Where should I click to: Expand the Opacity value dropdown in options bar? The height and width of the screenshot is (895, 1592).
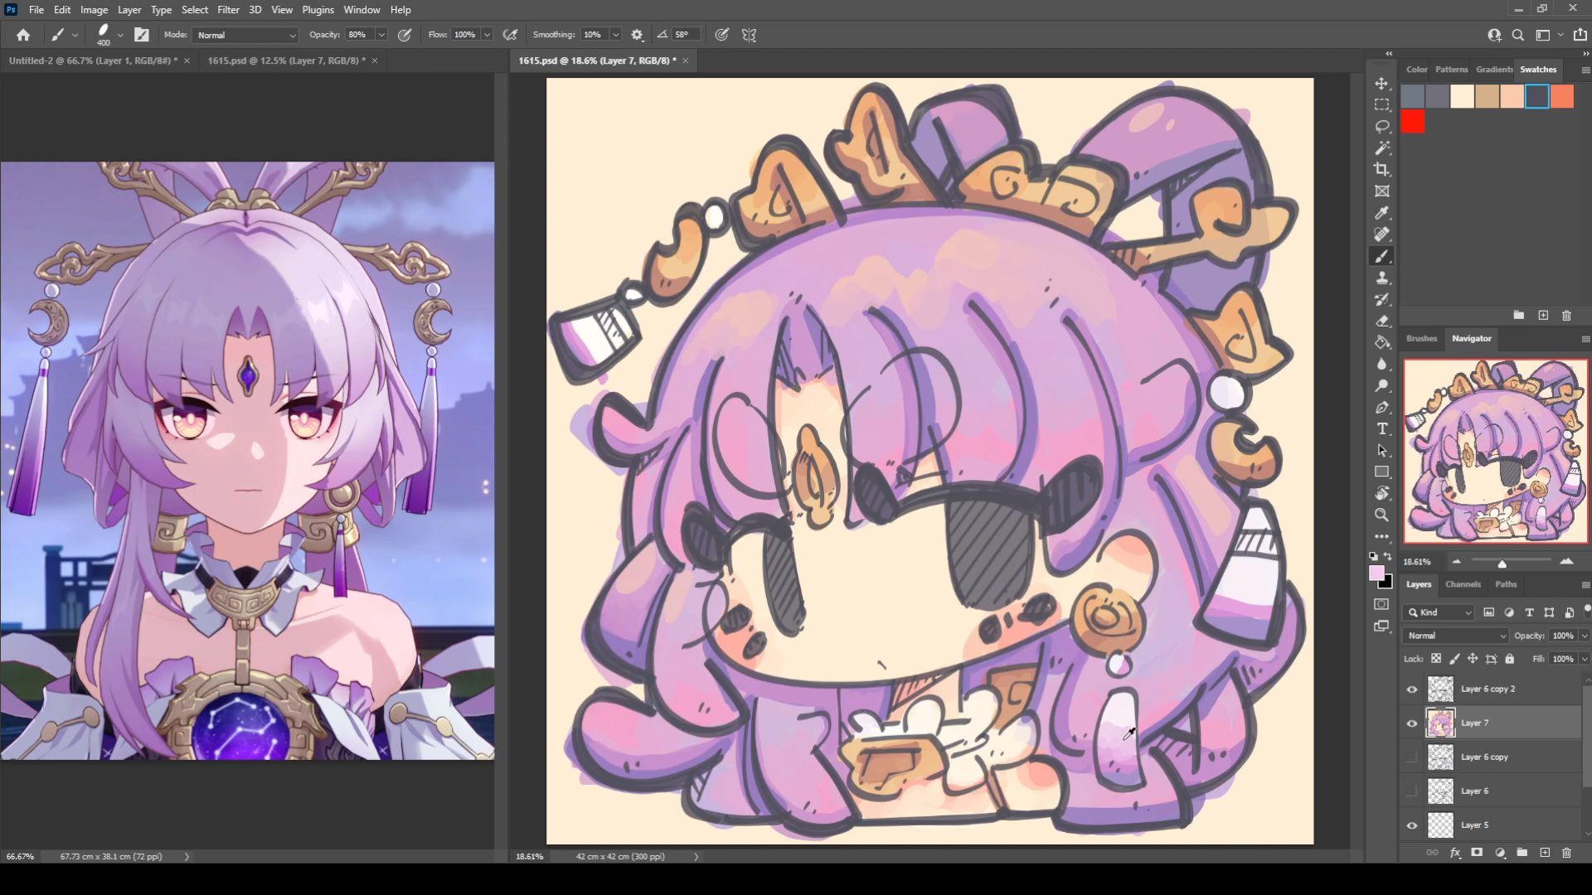[x=381, y=35]
